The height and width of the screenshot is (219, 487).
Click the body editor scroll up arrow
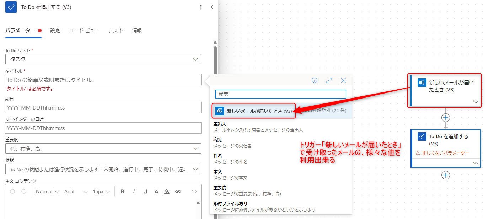(x=198, y=203)
